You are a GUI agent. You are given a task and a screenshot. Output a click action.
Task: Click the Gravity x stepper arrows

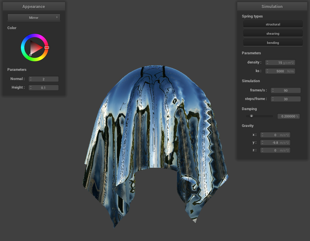point(262,135)
